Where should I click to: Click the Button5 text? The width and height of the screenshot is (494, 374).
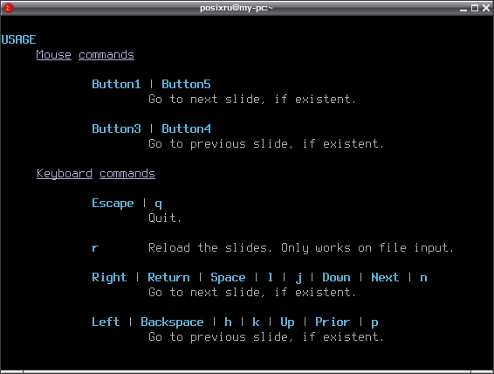click(x=186, y=84)
